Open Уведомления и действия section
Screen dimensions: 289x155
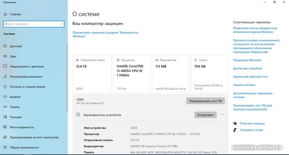[27, 66]
